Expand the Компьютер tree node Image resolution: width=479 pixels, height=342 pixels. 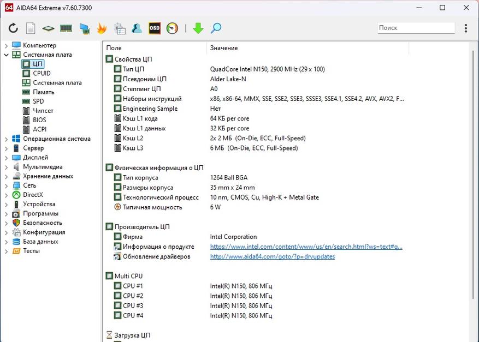pyautogui.click(x=6, y=46)
